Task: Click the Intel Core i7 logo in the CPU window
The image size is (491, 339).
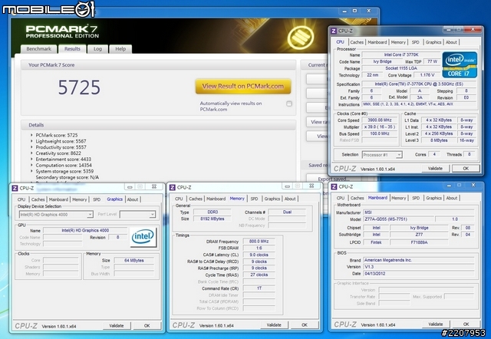Action: click(460, 64)
